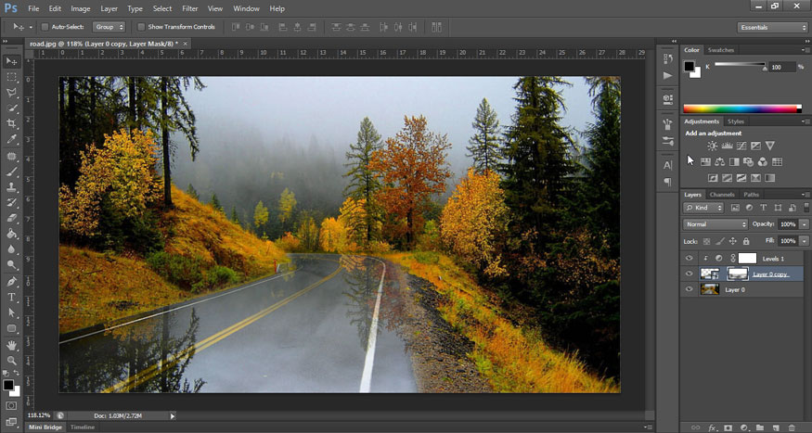The width and height of the screenshot is (812, 433).
Task: Open the Normal blend mode dropdown
Action: [x=715, y=224]
